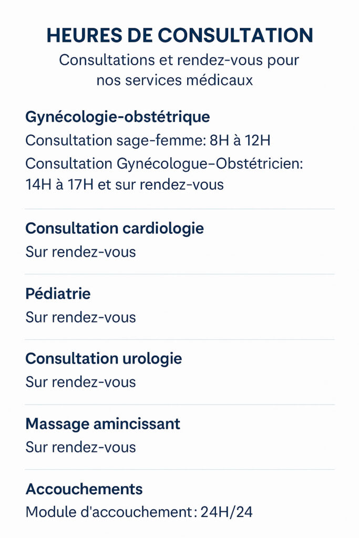Click the HEURES DE CONSULTATION title
The image size is (359, 538).
[x=179, y=35]
